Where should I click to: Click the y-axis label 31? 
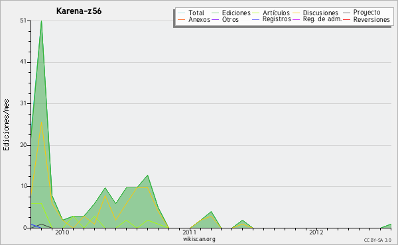tap(23, 103)
